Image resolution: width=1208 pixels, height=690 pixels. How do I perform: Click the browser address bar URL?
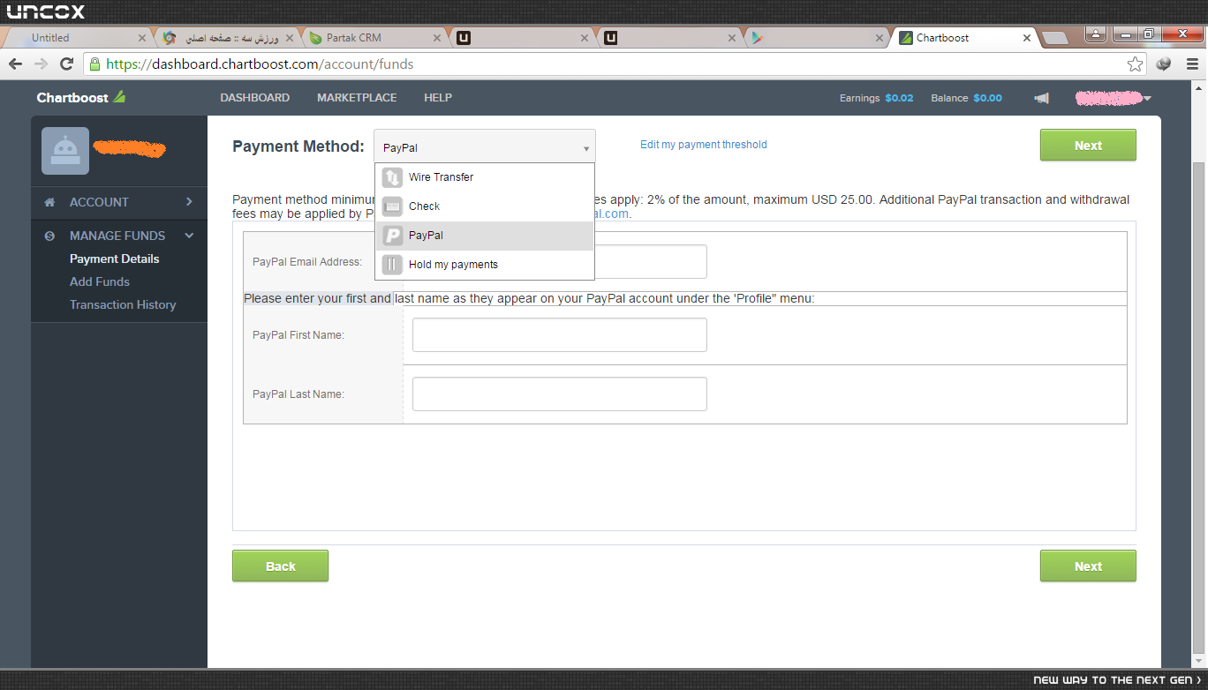(x=260, y=64)
